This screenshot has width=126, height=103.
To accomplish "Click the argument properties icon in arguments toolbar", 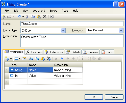I will tap(24, 59).
